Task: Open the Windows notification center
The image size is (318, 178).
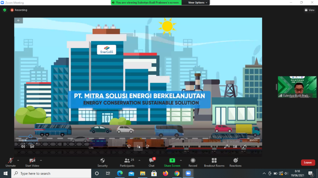Action: coord(311,173)
